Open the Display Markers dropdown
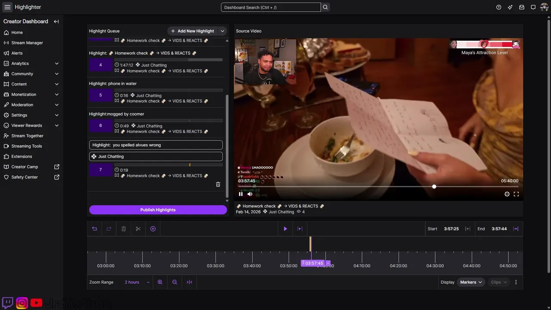Screen dimensions: 551x310 point(471,282)
